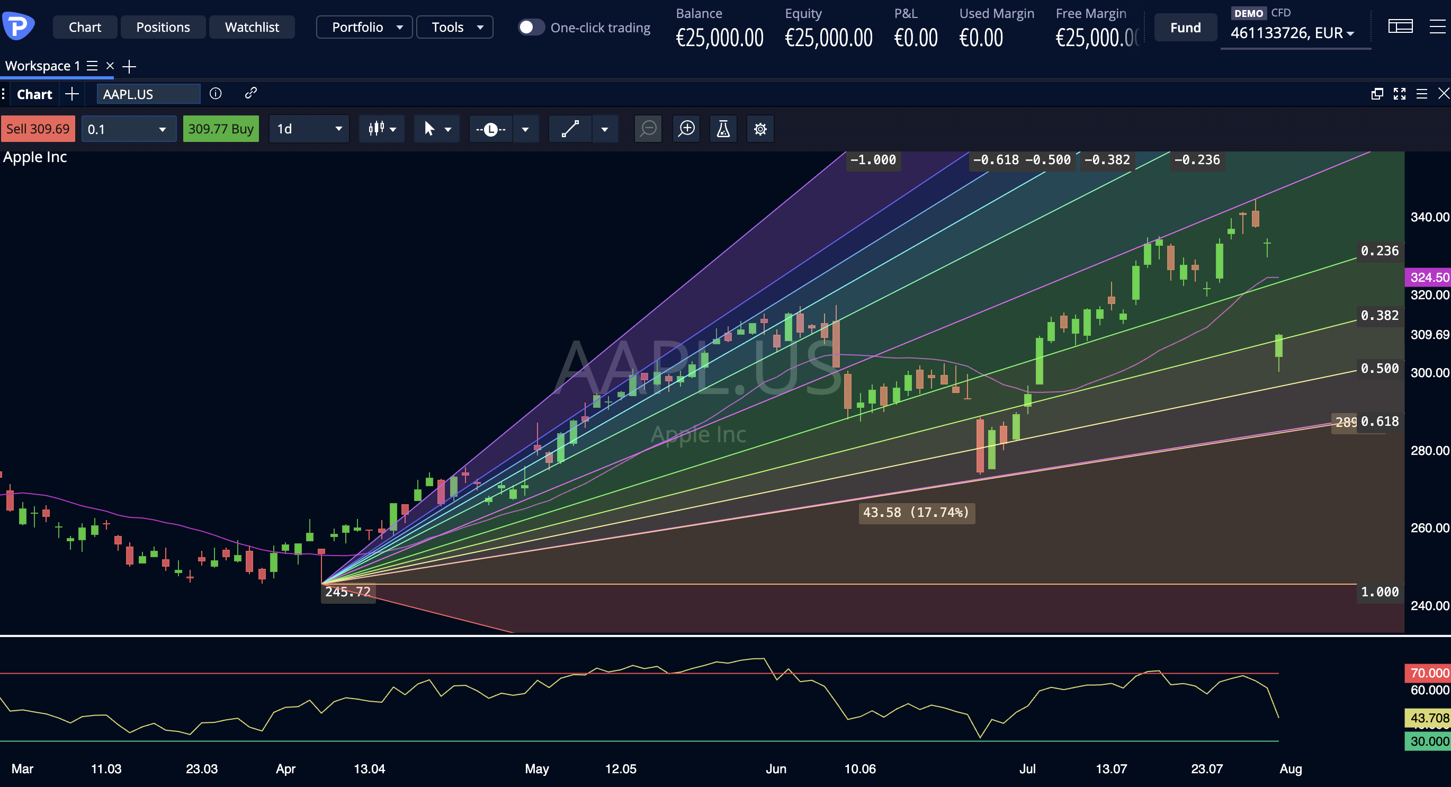Viewport: 1451px width, 787px height.
Task: Open the chart panel options menu
Action: point(1422,94)
